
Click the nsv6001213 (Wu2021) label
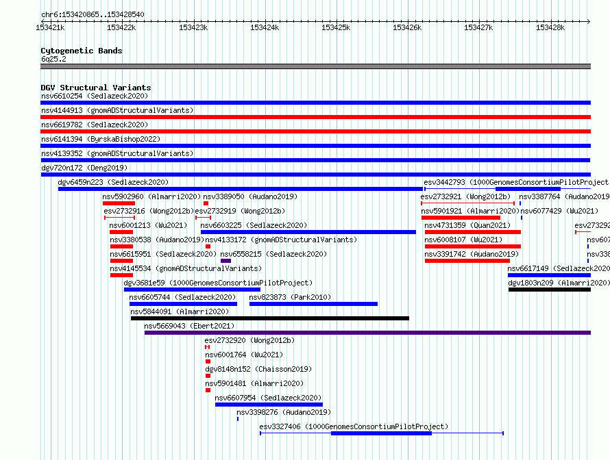pyautogui.click(x=148, y=225)
